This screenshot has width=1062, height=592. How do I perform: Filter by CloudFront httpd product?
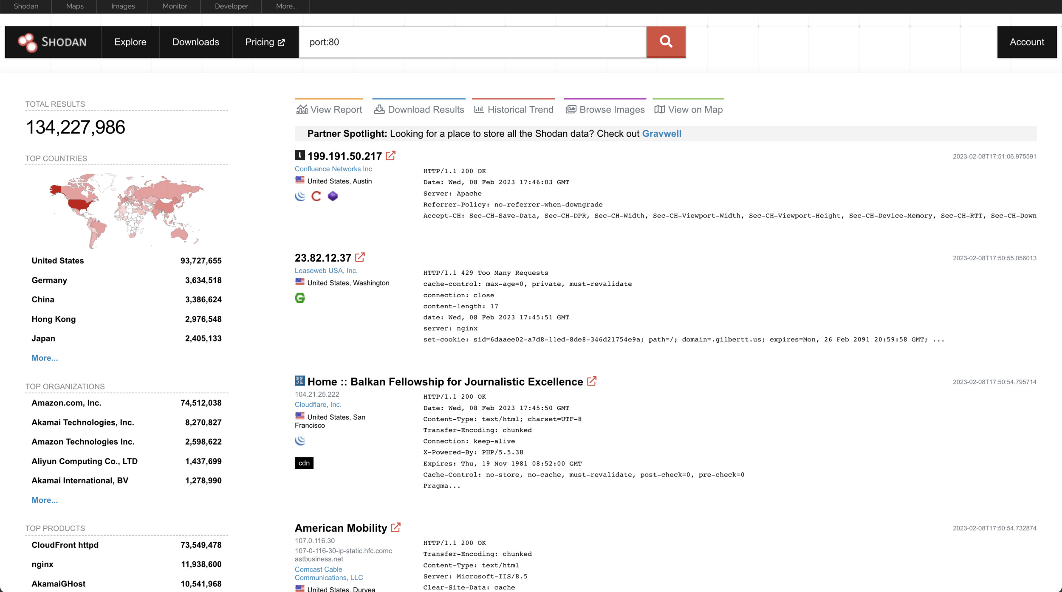pos(127,545)
